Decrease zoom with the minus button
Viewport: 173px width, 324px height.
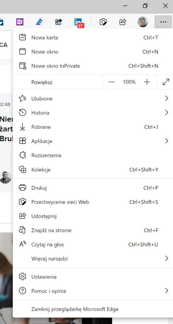pos(111,82)
